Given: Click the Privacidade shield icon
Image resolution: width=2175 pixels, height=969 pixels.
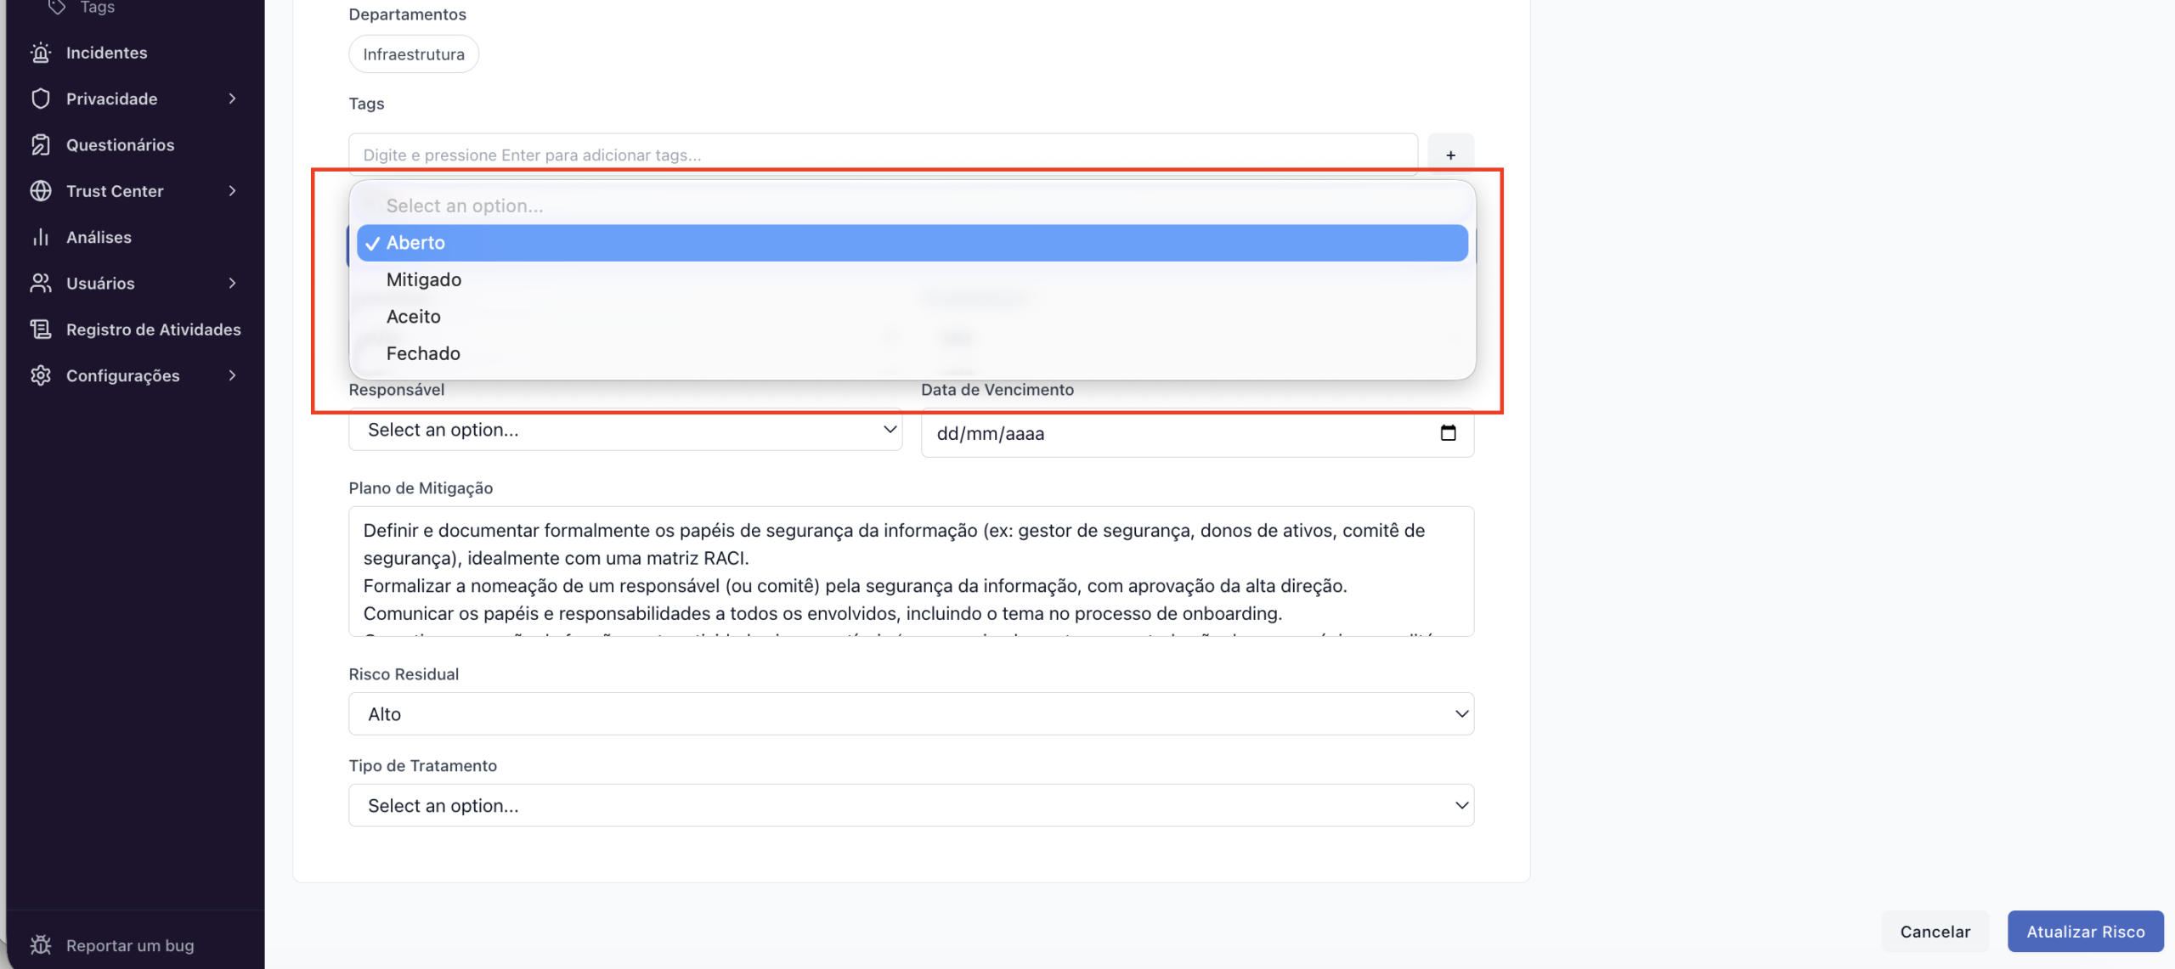Looking at the screenshot, I should (x=41, y=99).
